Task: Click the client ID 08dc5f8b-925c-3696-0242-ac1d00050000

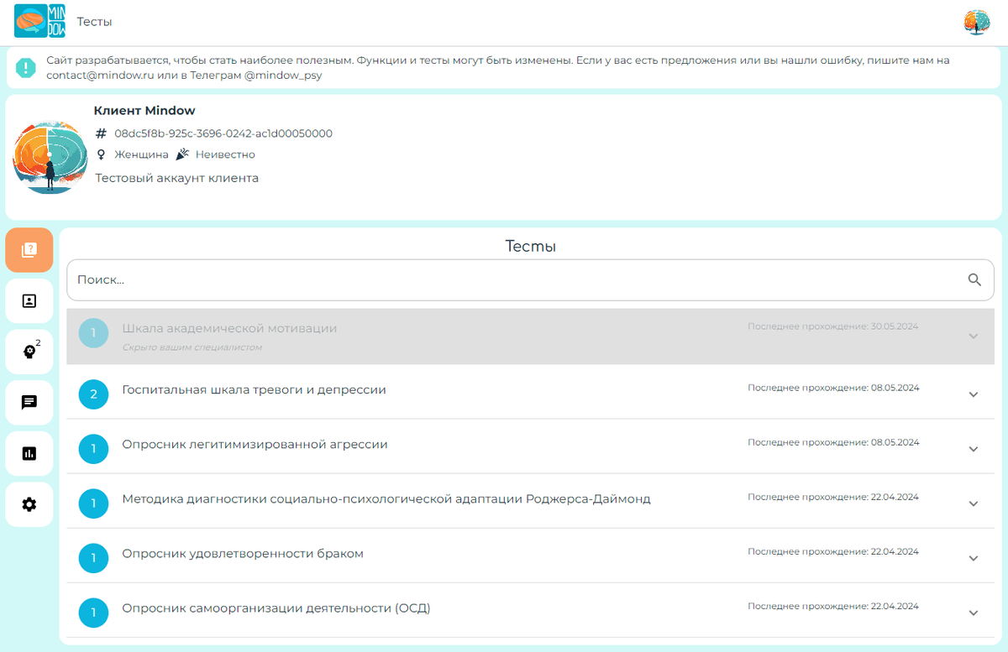Action: [x=223, y=133]
